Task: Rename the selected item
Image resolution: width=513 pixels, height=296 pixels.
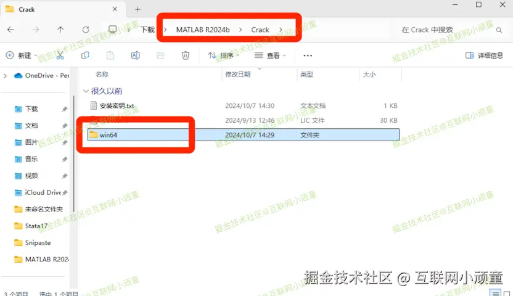Action: pos(136,55)
